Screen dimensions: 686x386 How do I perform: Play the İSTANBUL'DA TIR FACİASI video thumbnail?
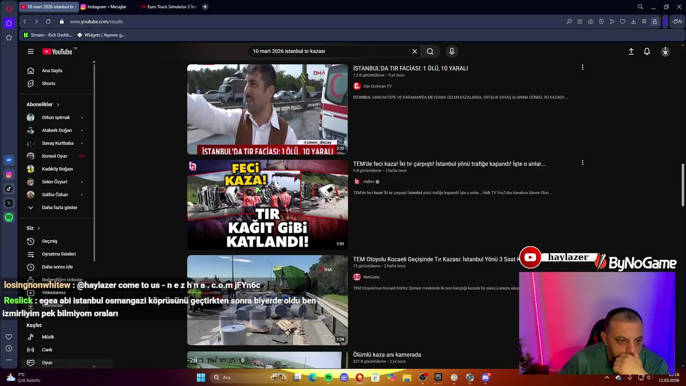[x=267, y=109]
